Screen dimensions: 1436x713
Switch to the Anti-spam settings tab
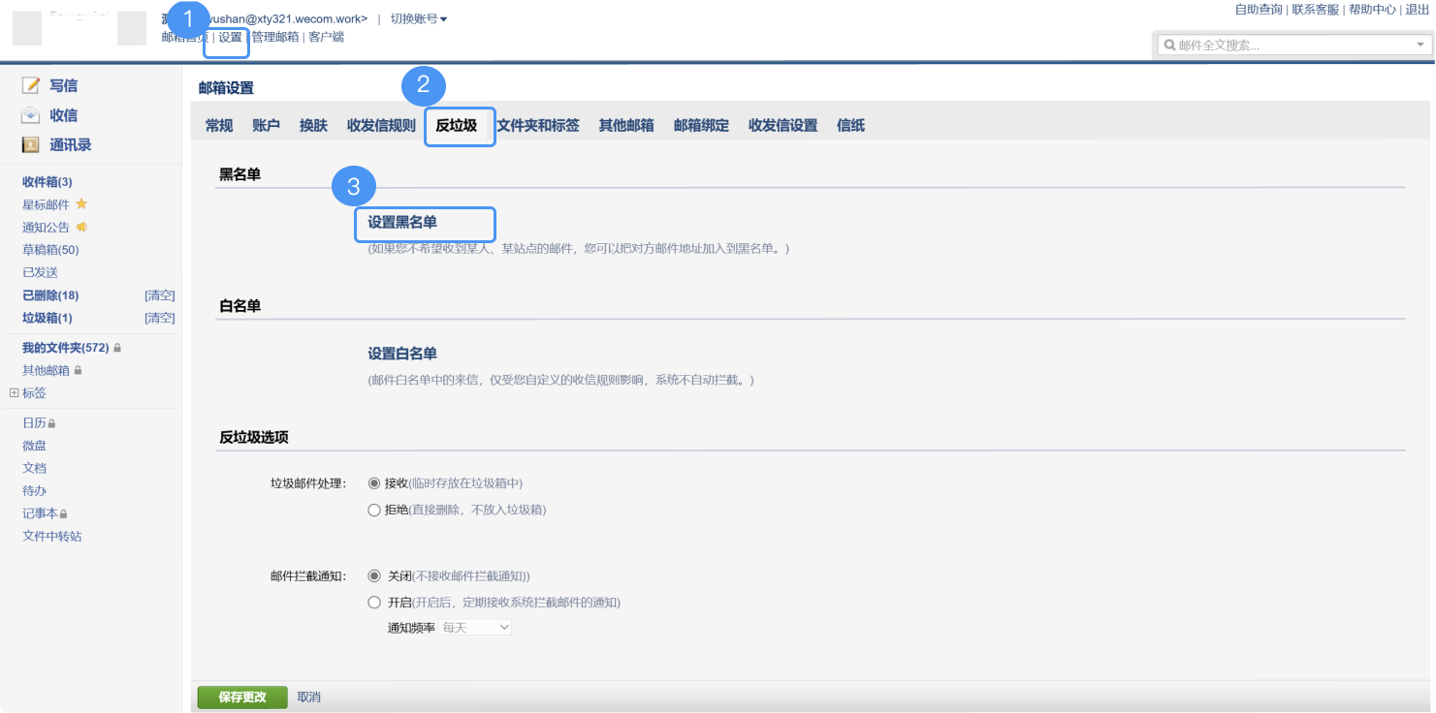coord(457,126)
